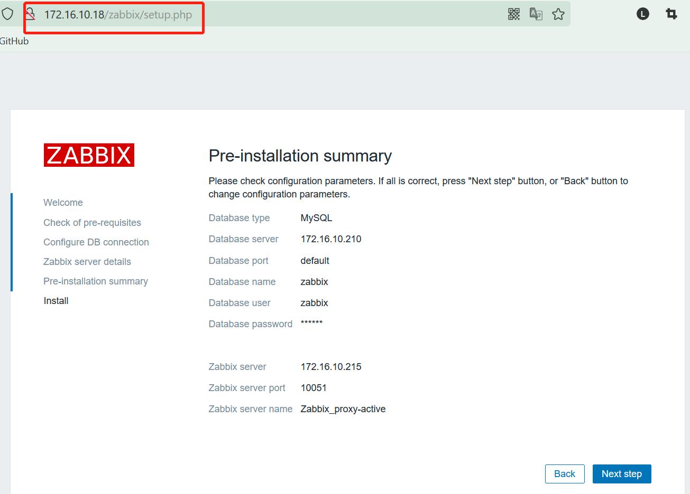The height and width of the screenshot is (494, 690).
Task: Select Check of pre-requisites step
Action: [x=92, y=223]
